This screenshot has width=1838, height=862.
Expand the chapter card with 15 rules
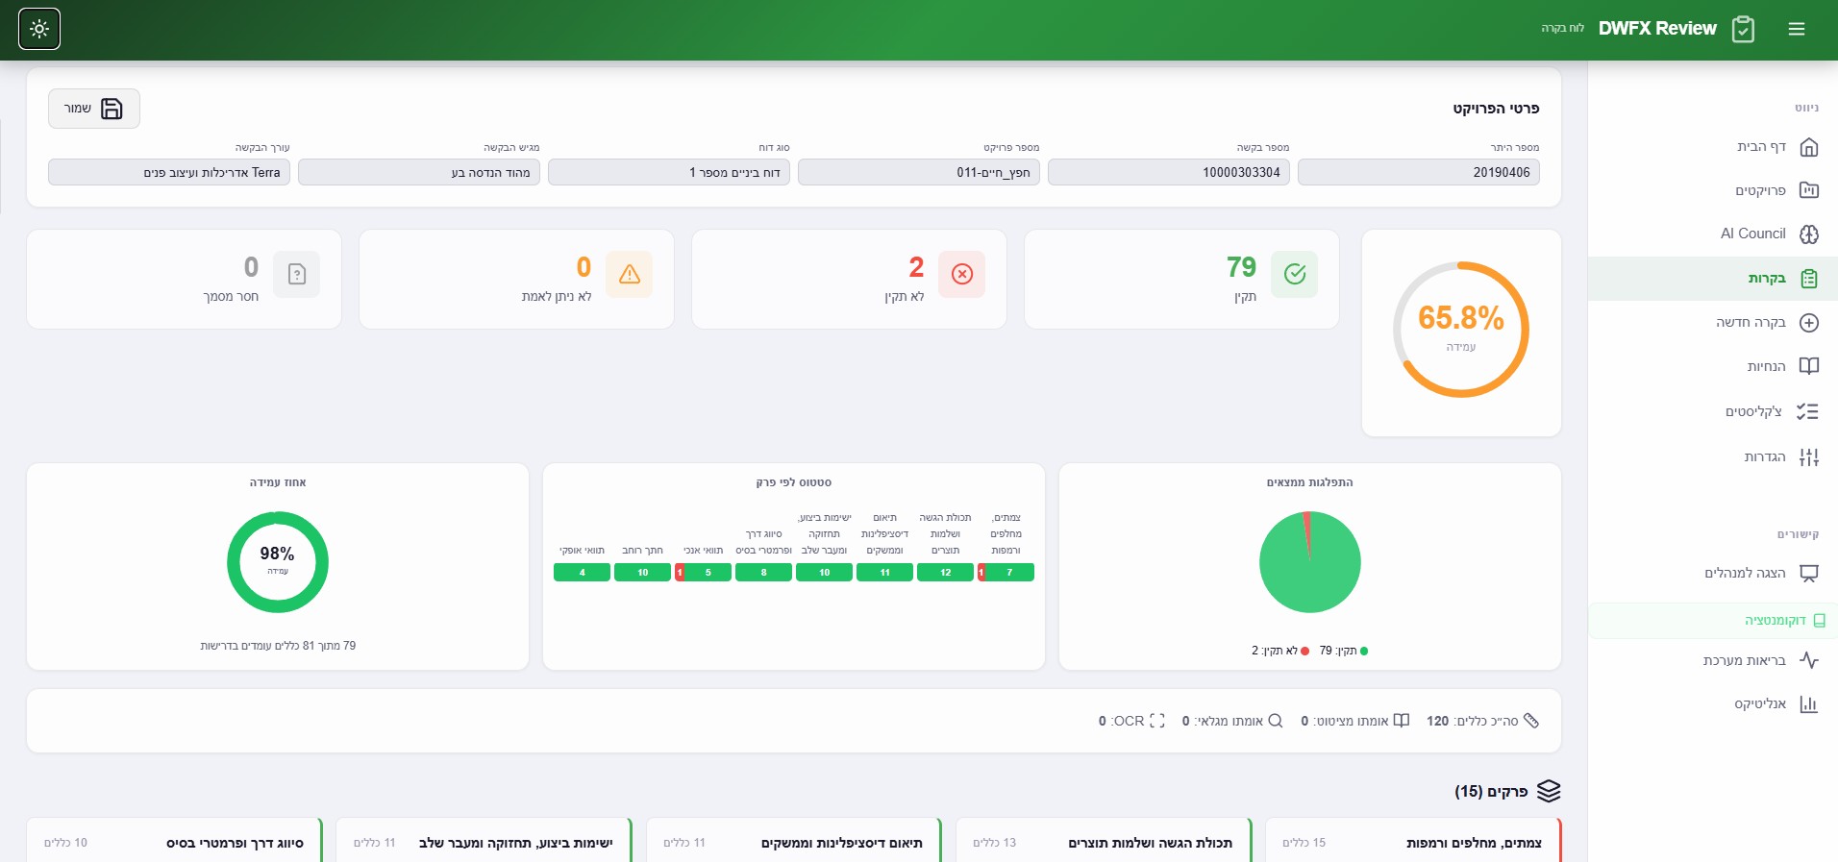coord(1413,842)
